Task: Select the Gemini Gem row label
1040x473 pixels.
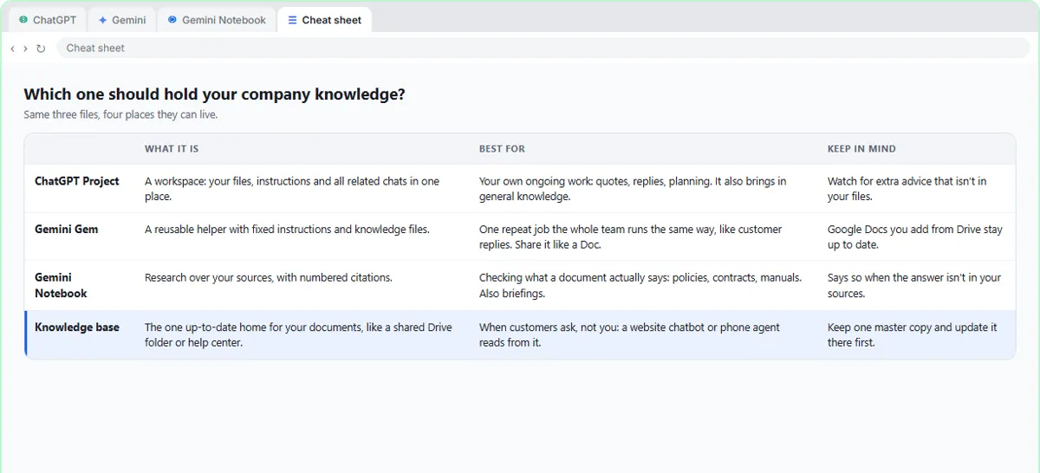Action: [x=66, y=230]
